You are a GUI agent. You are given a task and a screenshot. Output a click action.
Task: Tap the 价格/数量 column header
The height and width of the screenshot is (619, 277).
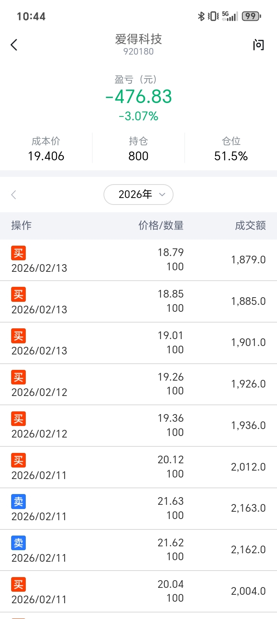(x=161, y=225)
